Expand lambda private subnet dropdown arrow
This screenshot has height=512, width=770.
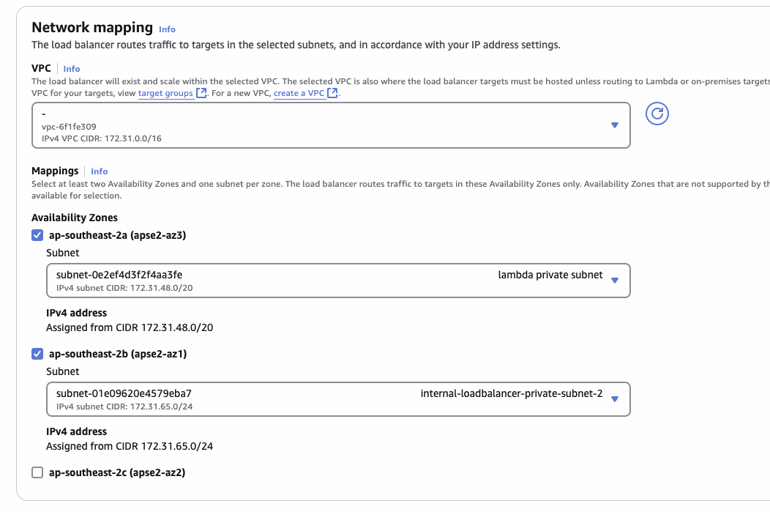click(x=614, y=281)
